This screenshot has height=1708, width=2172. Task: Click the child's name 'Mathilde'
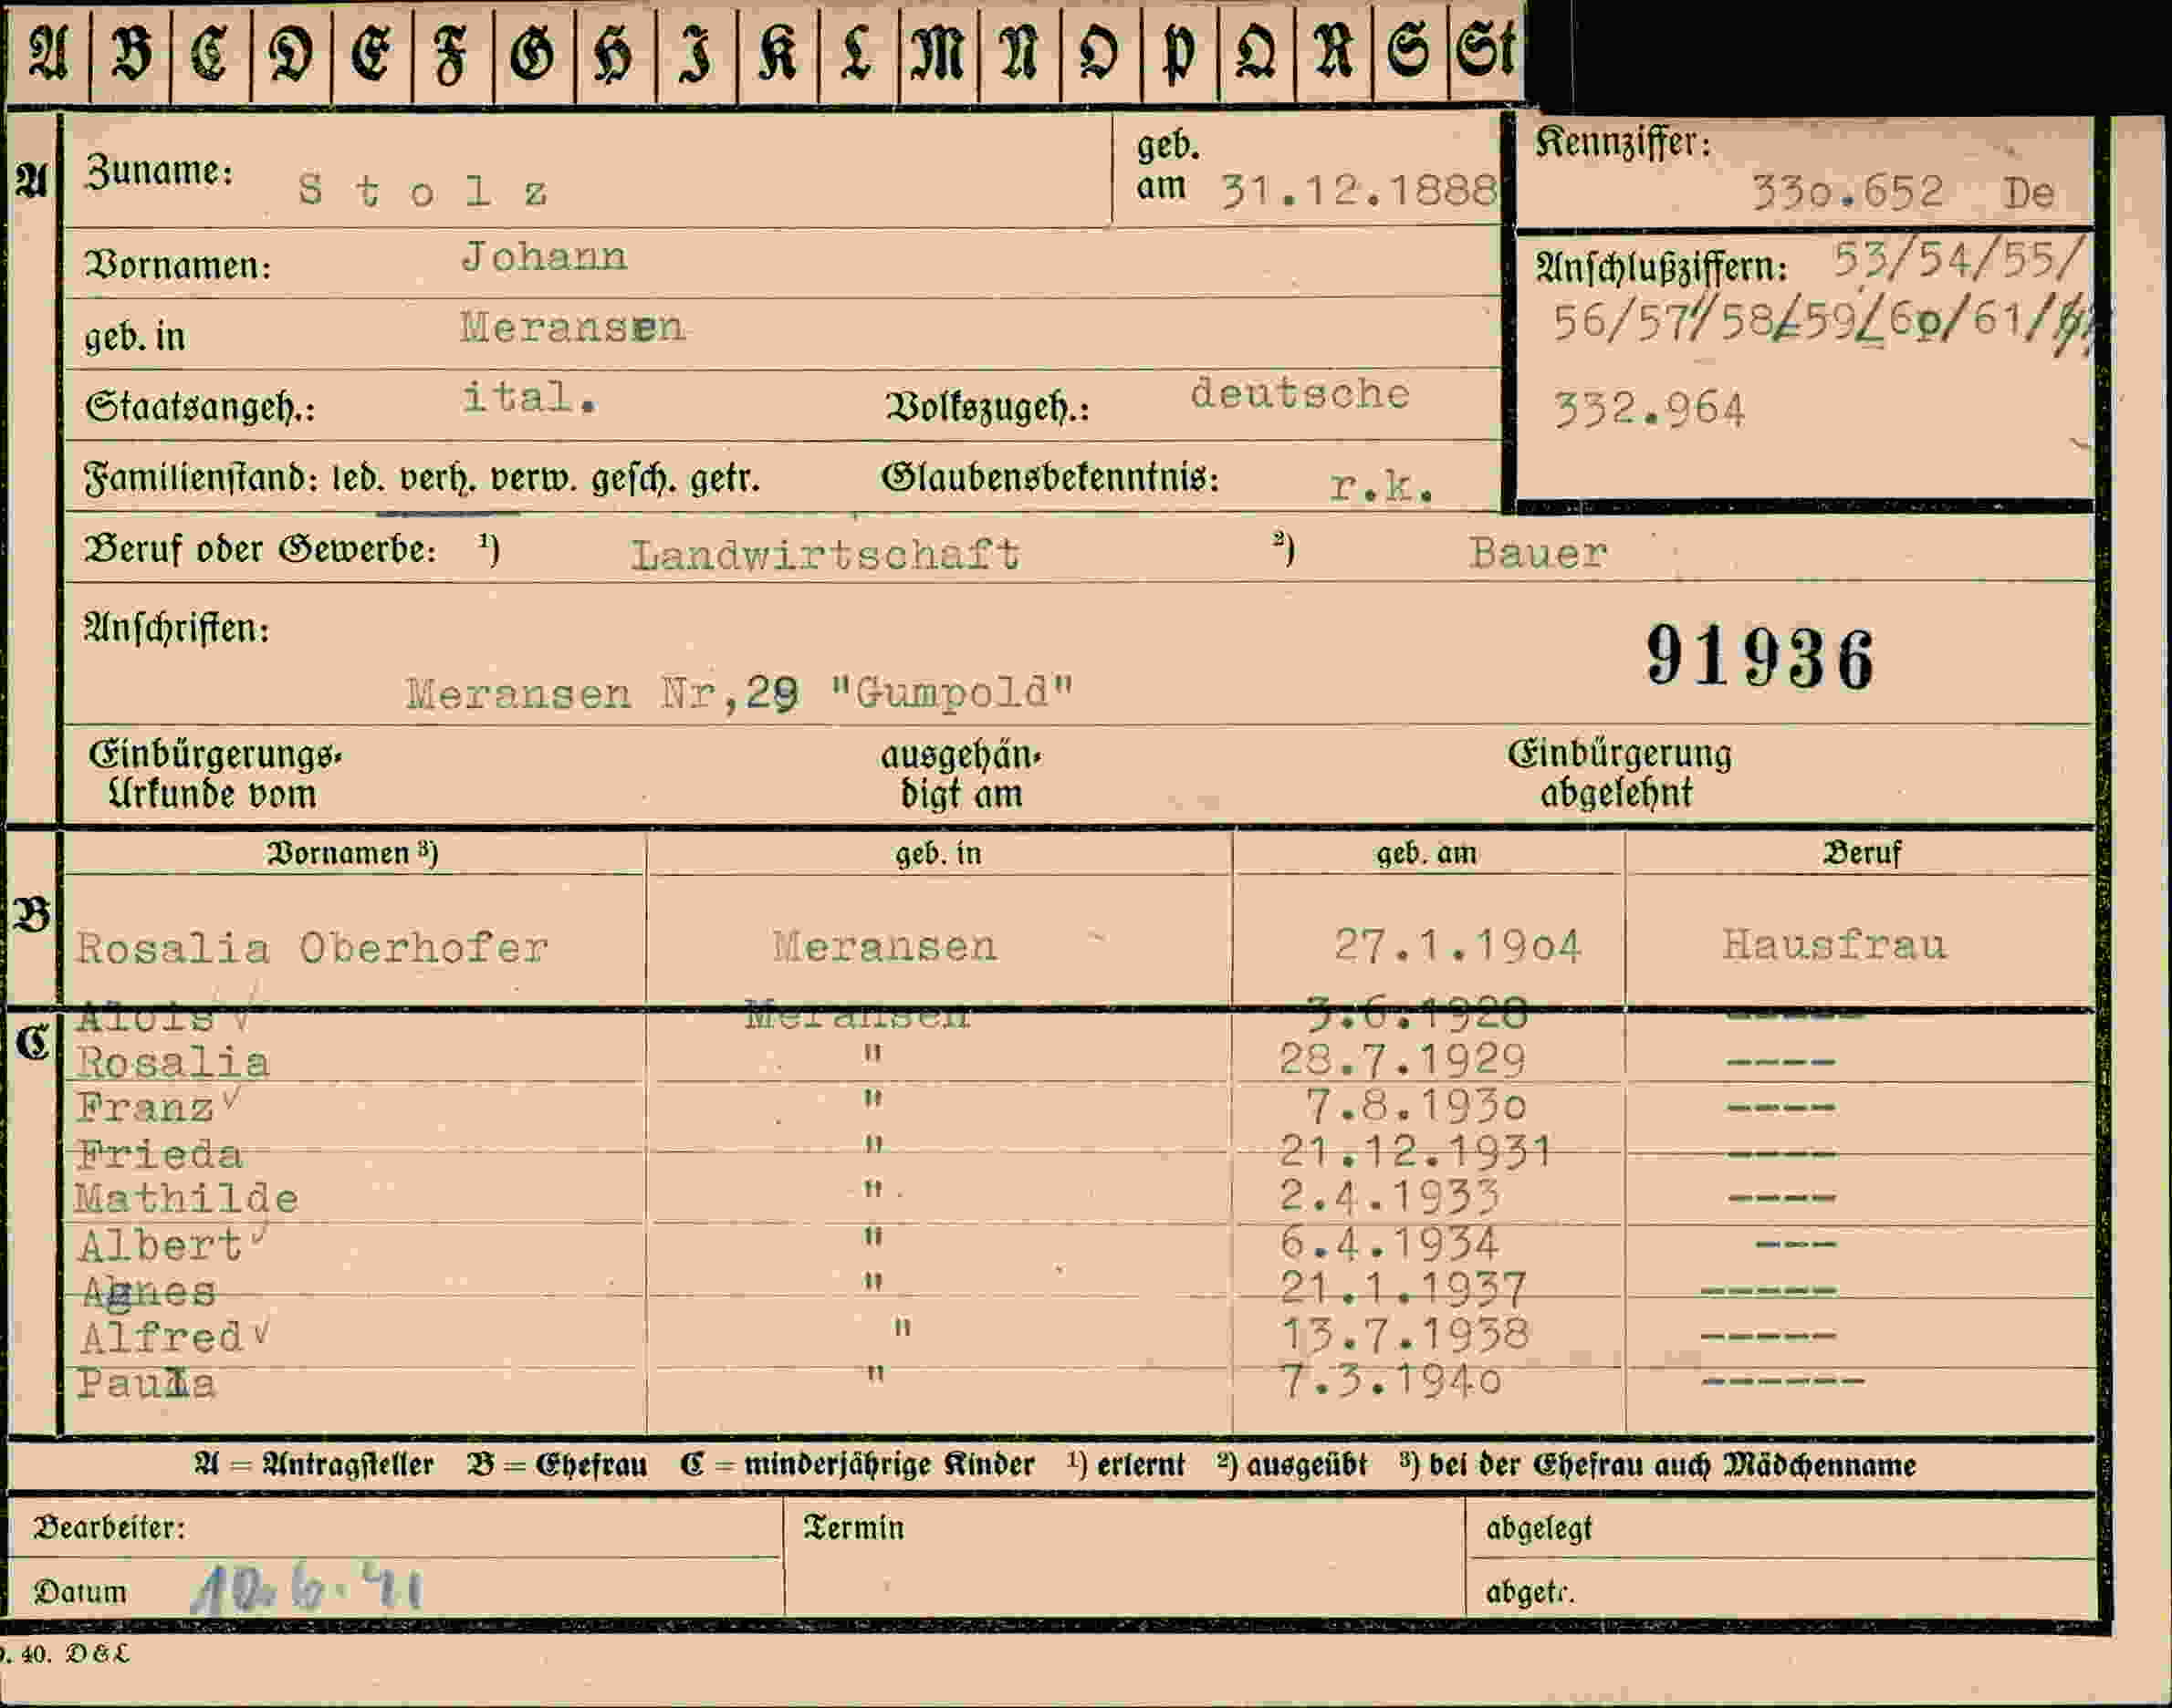[187, 1198]
